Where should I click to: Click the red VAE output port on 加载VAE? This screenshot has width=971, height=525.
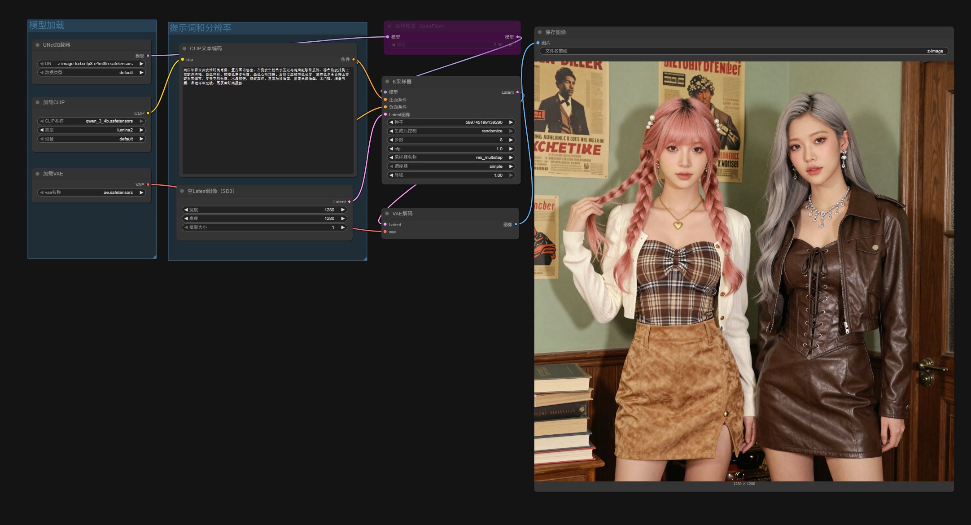tap(148, 184)
